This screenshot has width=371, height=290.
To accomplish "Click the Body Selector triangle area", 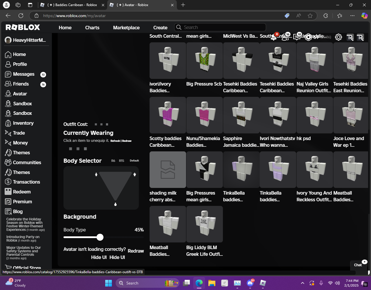I will 115,186.
